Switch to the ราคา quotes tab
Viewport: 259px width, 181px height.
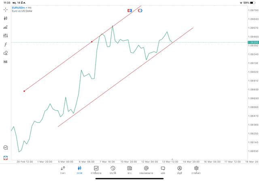63,170
